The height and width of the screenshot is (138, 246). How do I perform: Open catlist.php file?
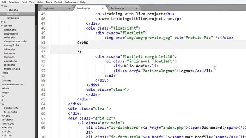coord(9,38)
